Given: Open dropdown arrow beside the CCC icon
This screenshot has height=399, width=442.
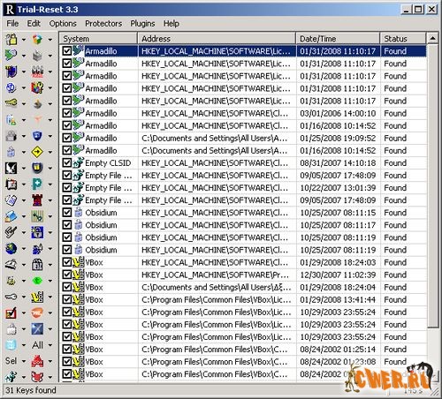Looking at the screenshot, I should coord(50,72).
